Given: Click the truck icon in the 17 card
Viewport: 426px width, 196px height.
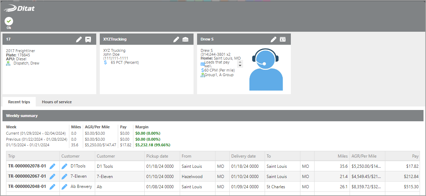Looking at the screenshot, I should [x=88, y=39].
